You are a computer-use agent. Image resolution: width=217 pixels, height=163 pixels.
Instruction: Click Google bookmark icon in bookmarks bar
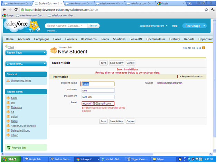4,15
